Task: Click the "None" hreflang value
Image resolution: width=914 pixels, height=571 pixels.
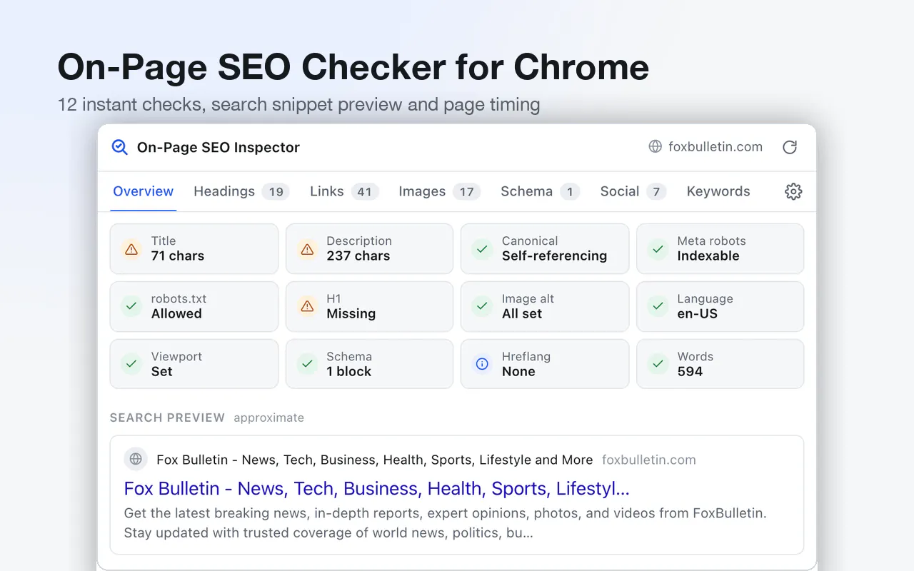Action: pos(518,371)
